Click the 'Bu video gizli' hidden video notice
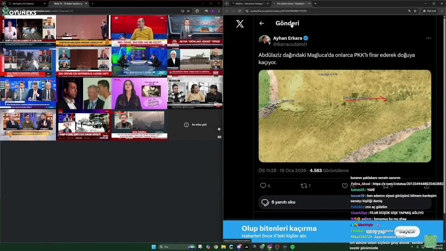The height and width of the screenshot is (251, 446). click(195, 124)
